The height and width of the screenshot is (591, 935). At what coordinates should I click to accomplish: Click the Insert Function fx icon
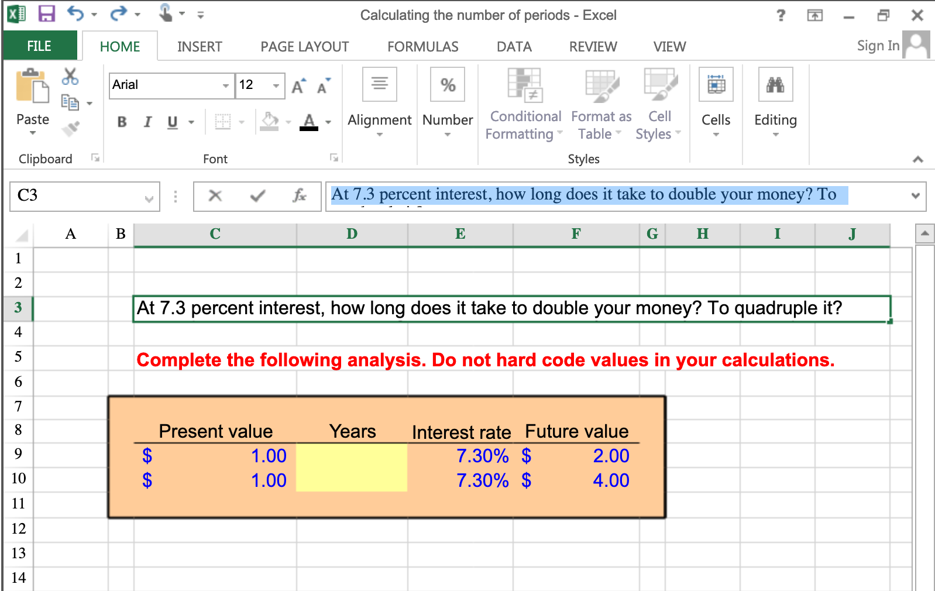pyautogui.click(x=300, y=195)
